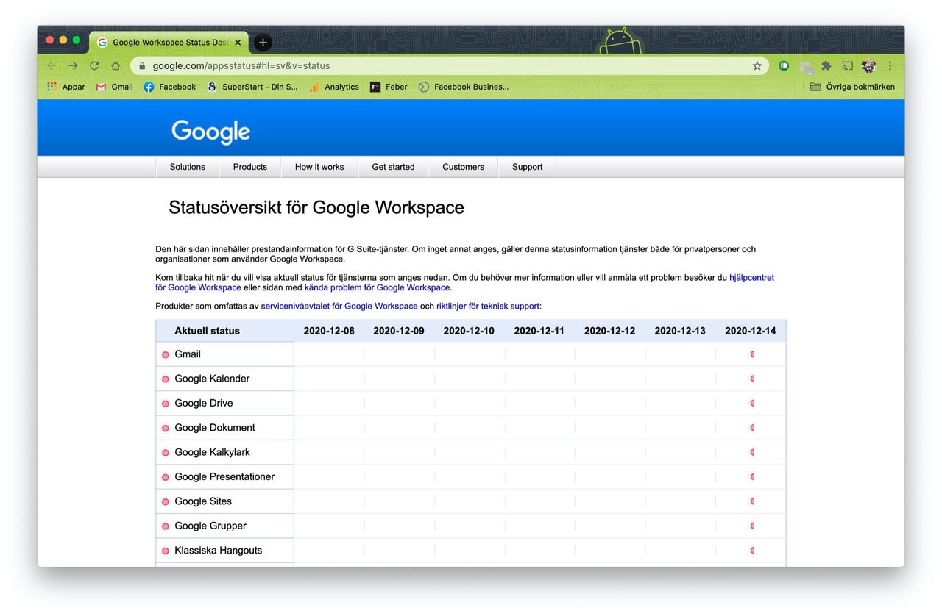The image size is (942, 616).
Task: Click the 2020-12-14 date column header
Action: (x=751, y=331)
